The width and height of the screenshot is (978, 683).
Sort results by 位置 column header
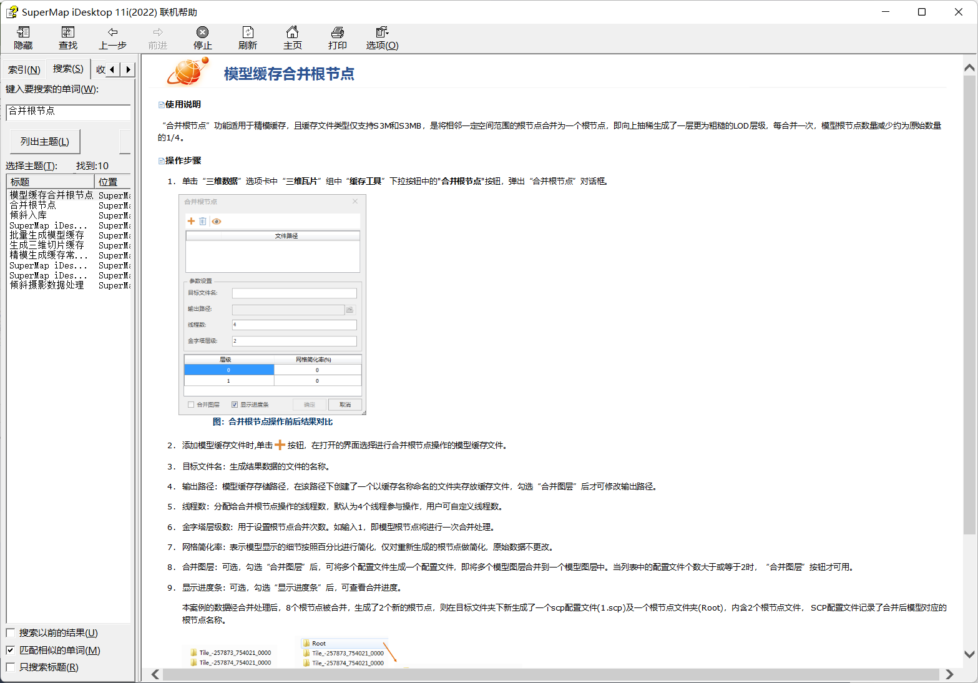[x=113, y=182]
